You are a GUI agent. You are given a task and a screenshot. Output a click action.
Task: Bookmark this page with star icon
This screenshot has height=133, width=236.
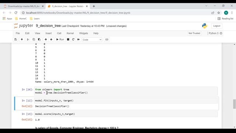(219, 13)
